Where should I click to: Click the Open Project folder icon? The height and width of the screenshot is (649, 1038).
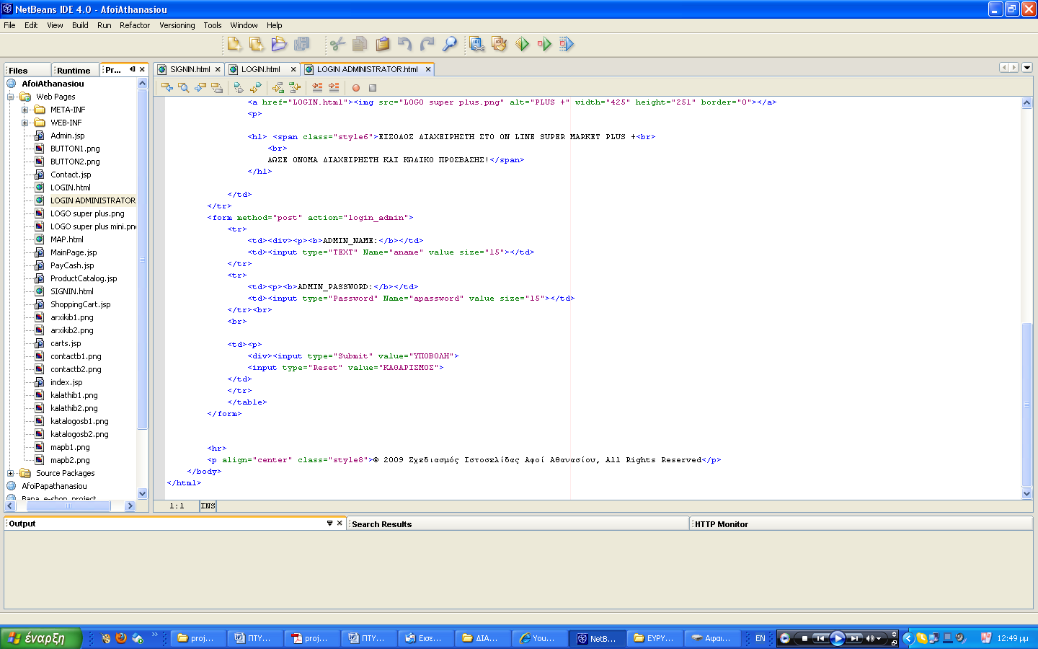coord(279,44)
